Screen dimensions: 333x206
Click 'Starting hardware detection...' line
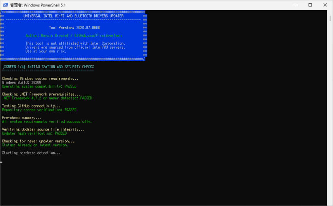point(31,153)
